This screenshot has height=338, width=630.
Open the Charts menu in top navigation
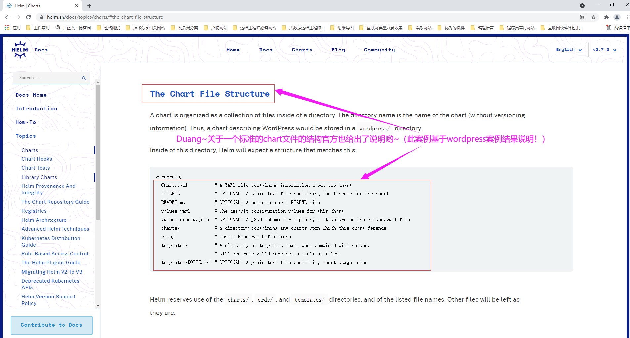click(x=302, y=50)
